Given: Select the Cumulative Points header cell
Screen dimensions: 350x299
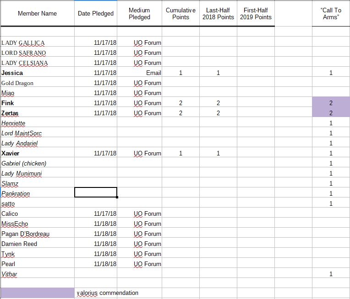Looking at the screenshot, I should click(180, 13).
